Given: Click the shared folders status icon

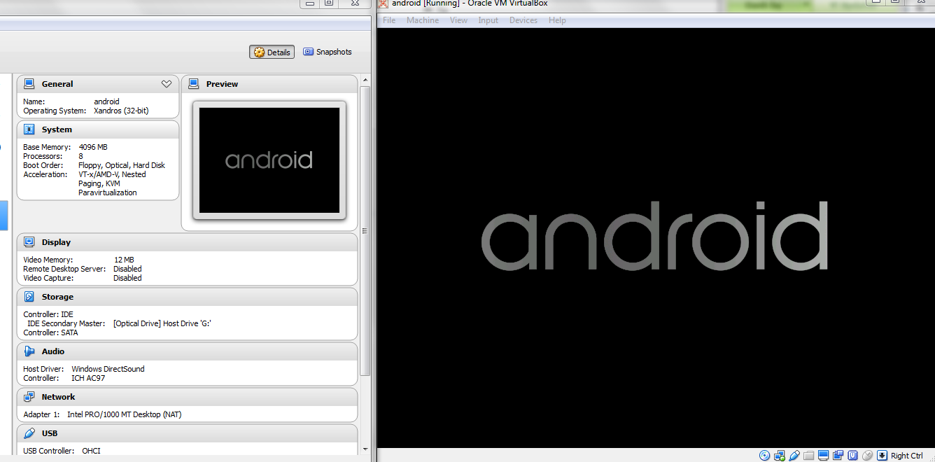Looking at the screenshot, I should coord(808,456).
